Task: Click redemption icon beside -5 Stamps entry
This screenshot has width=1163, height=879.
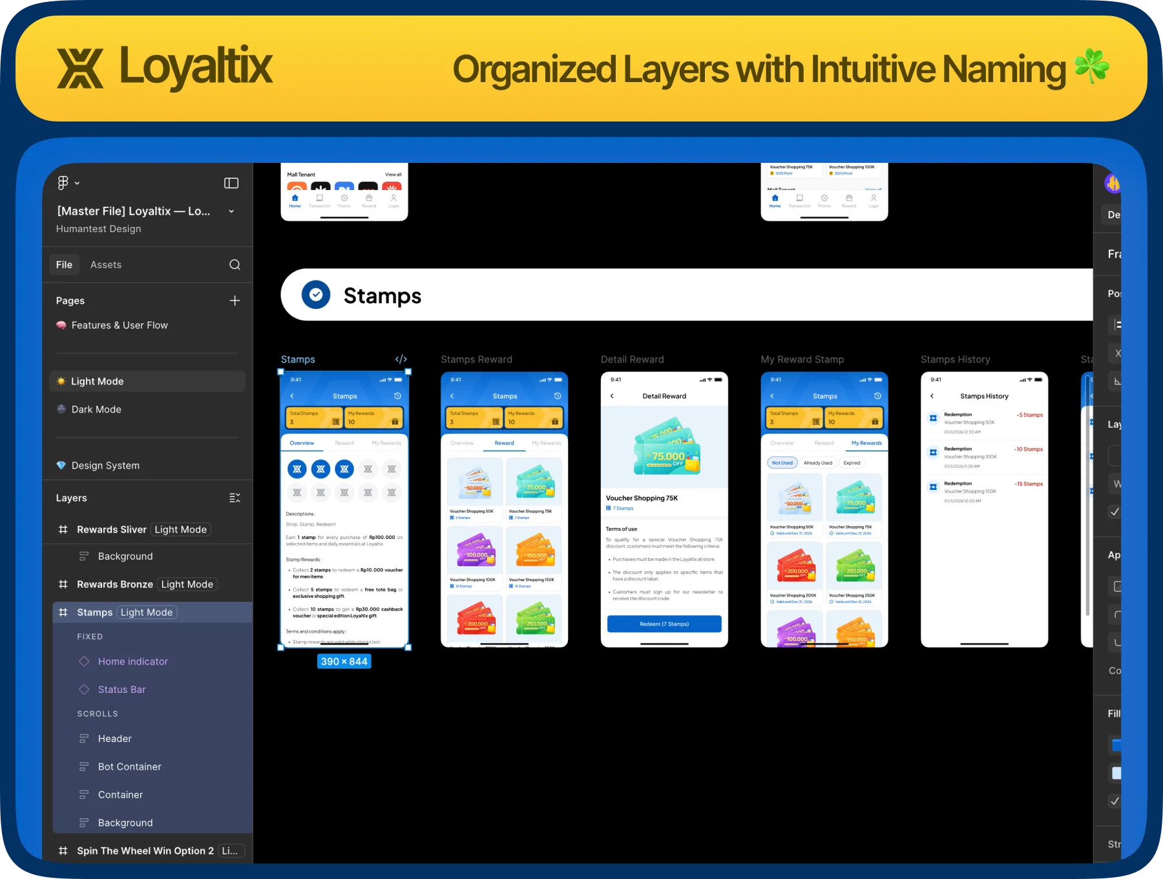Action: click(x=933, y=418)
